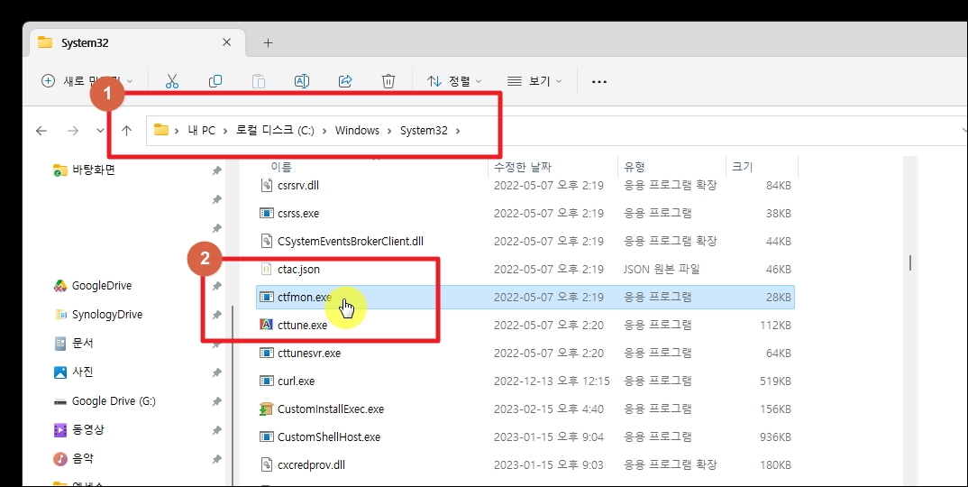Sort by 크기 column header
This screenshot has width=968, height=487.
coord(742,167)
